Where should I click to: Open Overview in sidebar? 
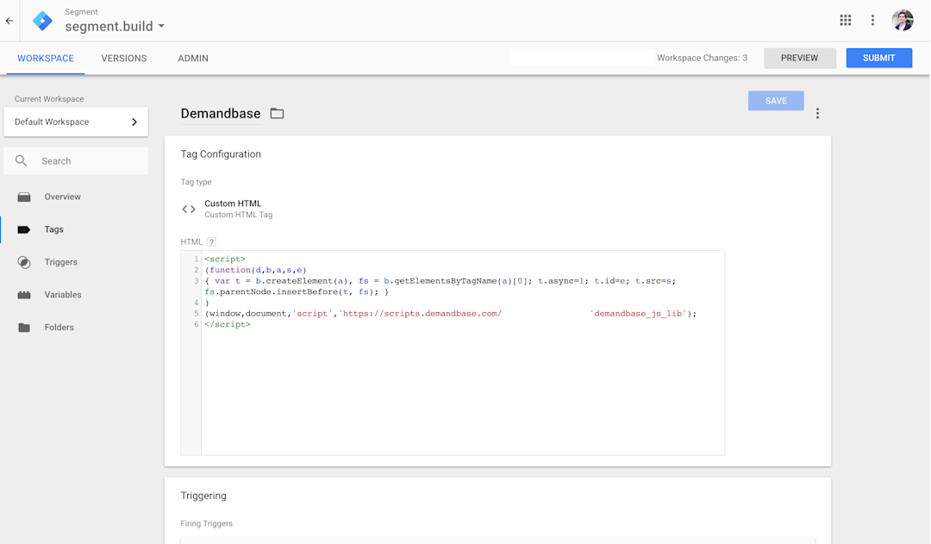tap(62, 197)
